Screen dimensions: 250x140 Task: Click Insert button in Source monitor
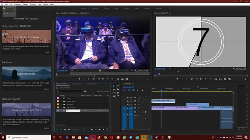pyautogui.click(x=118, y=79)
